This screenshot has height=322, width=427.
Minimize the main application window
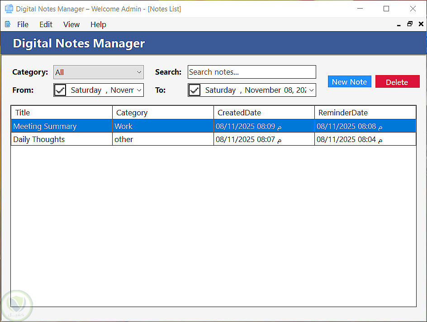360,9
